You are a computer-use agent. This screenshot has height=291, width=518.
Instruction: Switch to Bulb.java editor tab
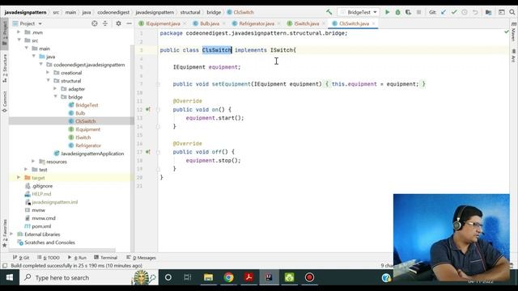[x=210, y=23]
